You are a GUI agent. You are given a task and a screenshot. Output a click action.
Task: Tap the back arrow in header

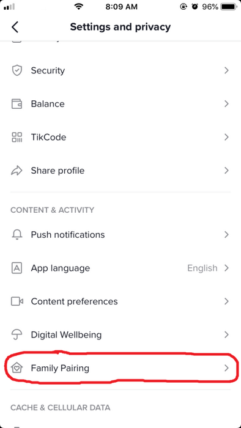15,27
